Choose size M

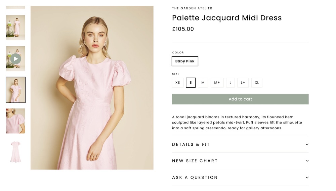203,83
